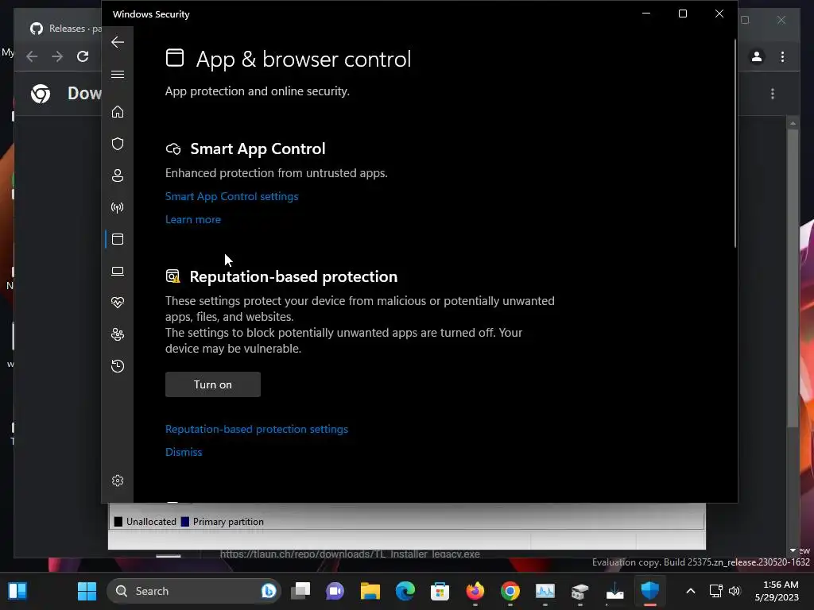Open Windows Start button
Screen dimensions: 814x610
click(87, 591)
